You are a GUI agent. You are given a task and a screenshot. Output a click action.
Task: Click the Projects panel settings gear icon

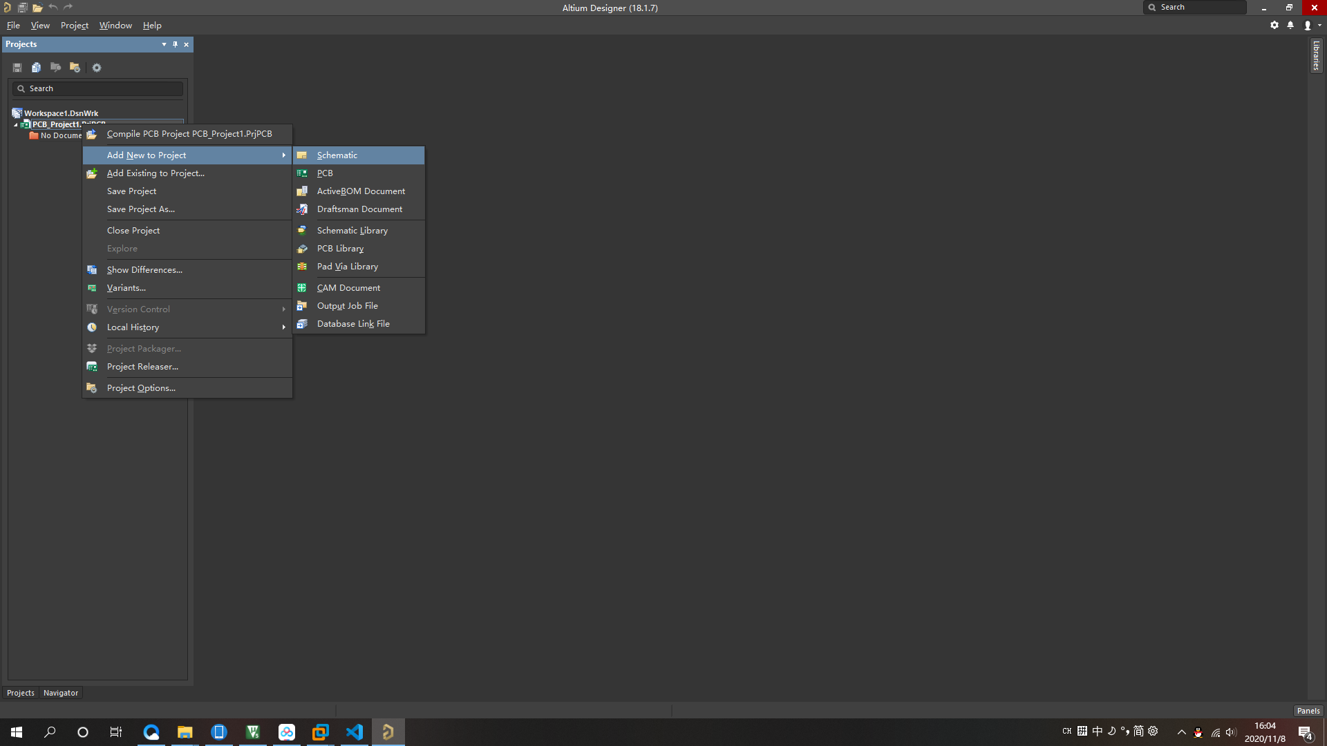coord(97,68)
